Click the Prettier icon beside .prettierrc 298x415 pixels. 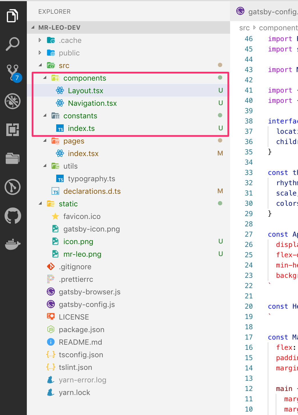click(x=51, y=279)
